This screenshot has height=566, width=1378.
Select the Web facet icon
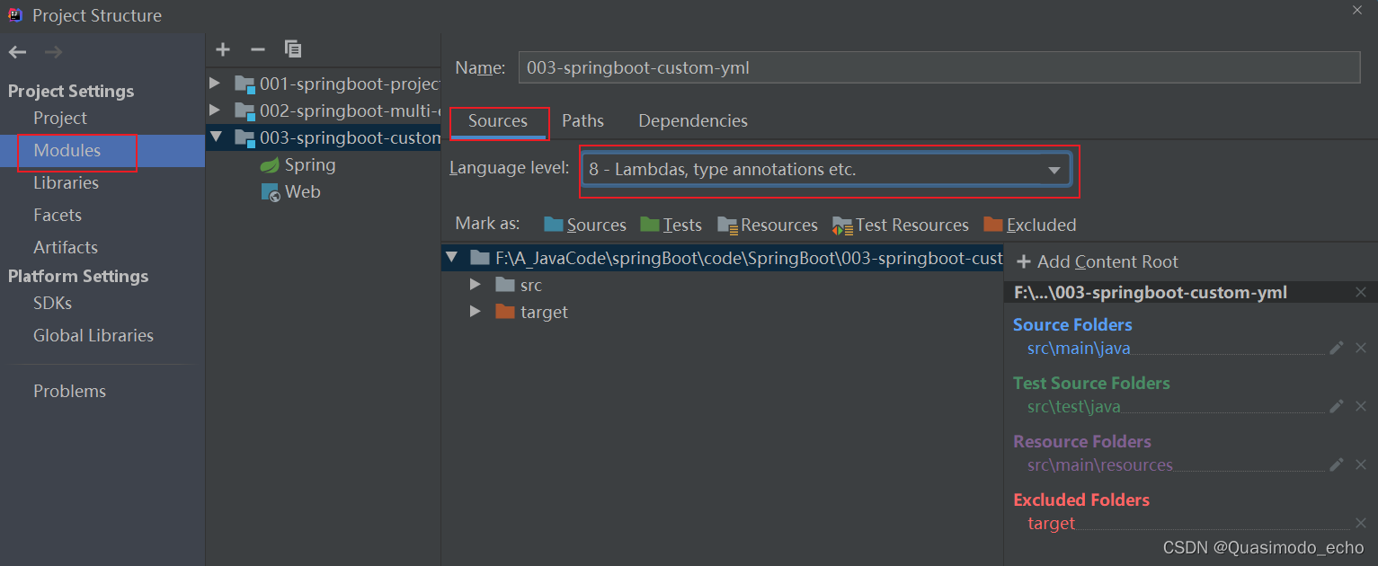pos(271,192)
